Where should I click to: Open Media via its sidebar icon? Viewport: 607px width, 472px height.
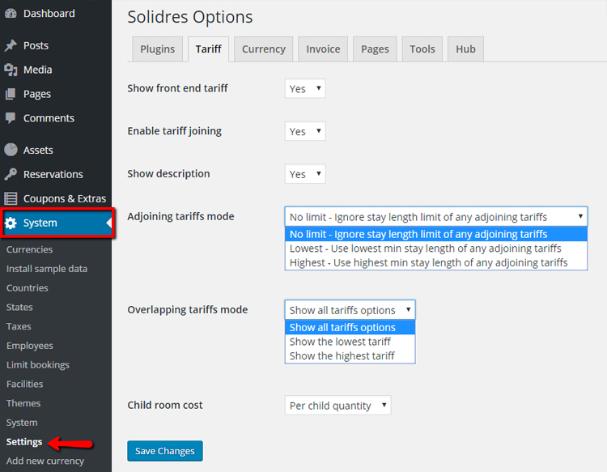click(x=11, y=70)
